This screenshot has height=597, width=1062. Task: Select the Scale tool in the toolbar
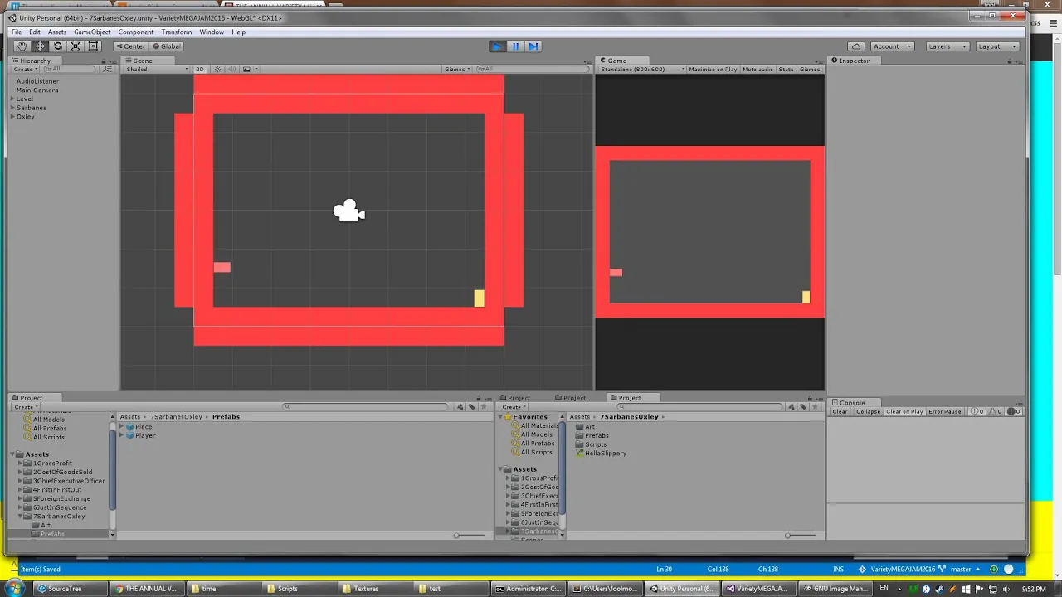[76, 46]
